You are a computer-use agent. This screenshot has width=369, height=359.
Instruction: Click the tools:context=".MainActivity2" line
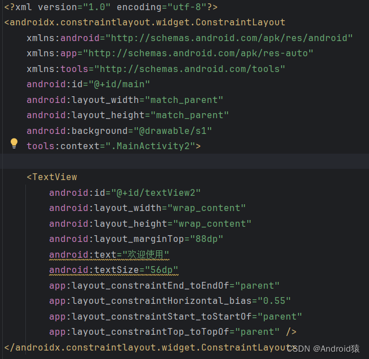(x=114, y=146)
